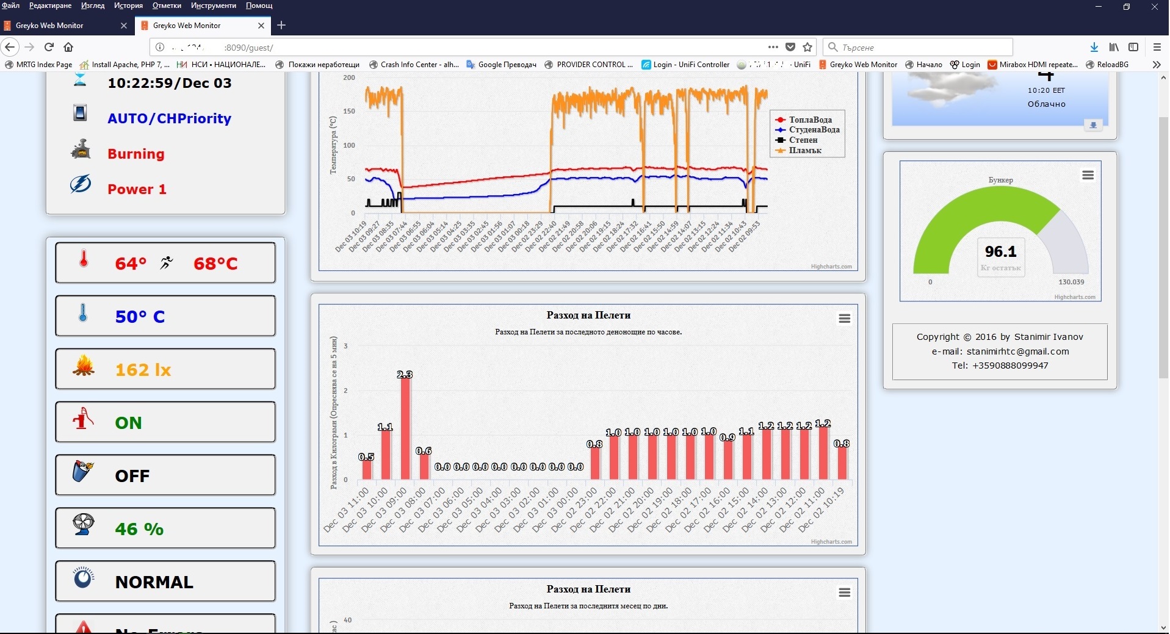The width and height of the screenshot is (1170, 634).
Task: Click the red thermometer boiler temperature icon
Action: 84,260
